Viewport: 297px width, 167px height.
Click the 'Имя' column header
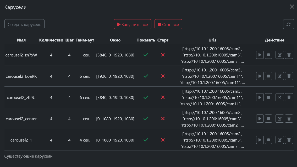(x=21, y=40)
